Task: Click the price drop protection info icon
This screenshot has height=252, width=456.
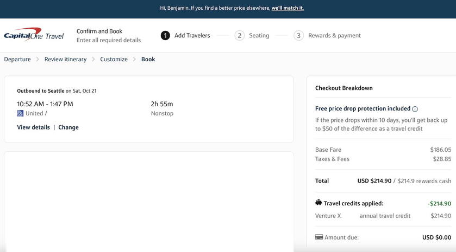Action: tap(415, 109)
